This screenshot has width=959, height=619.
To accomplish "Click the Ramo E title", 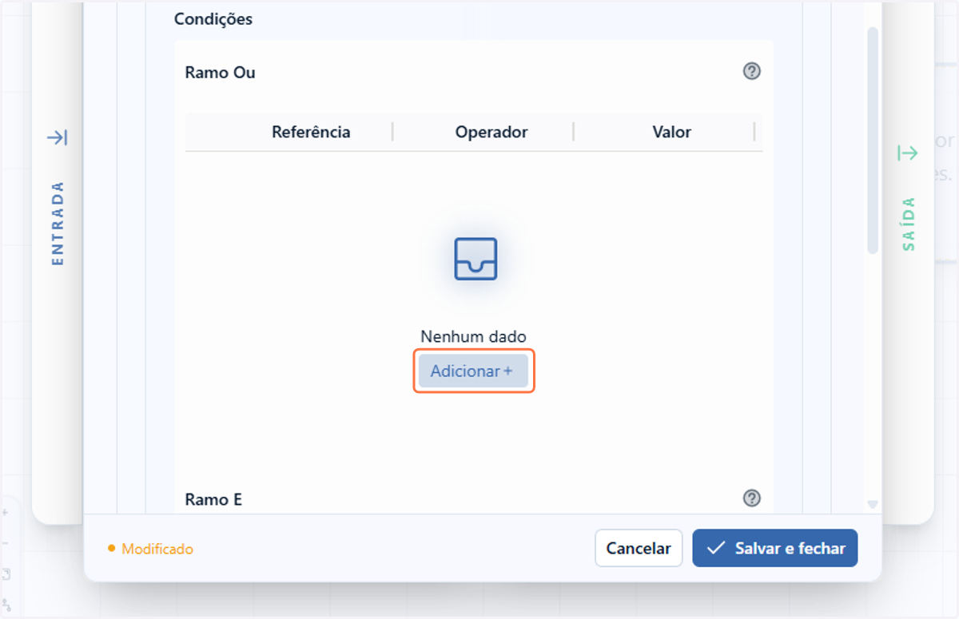I will coord(213,499).
